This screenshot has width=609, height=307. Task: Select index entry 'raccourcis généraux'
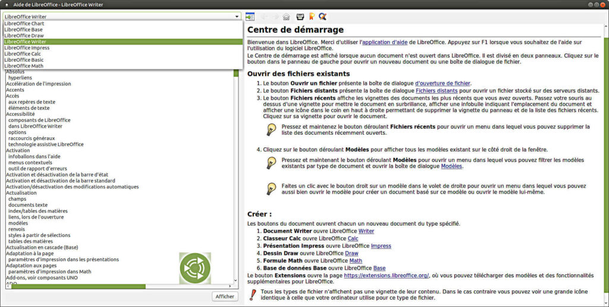pos(32,138)
